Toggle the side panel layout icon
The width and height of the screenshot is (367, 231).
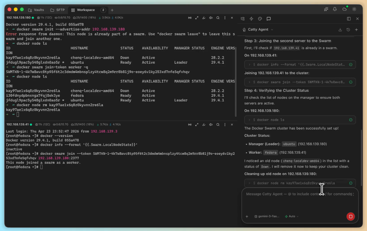pos(349,19)
